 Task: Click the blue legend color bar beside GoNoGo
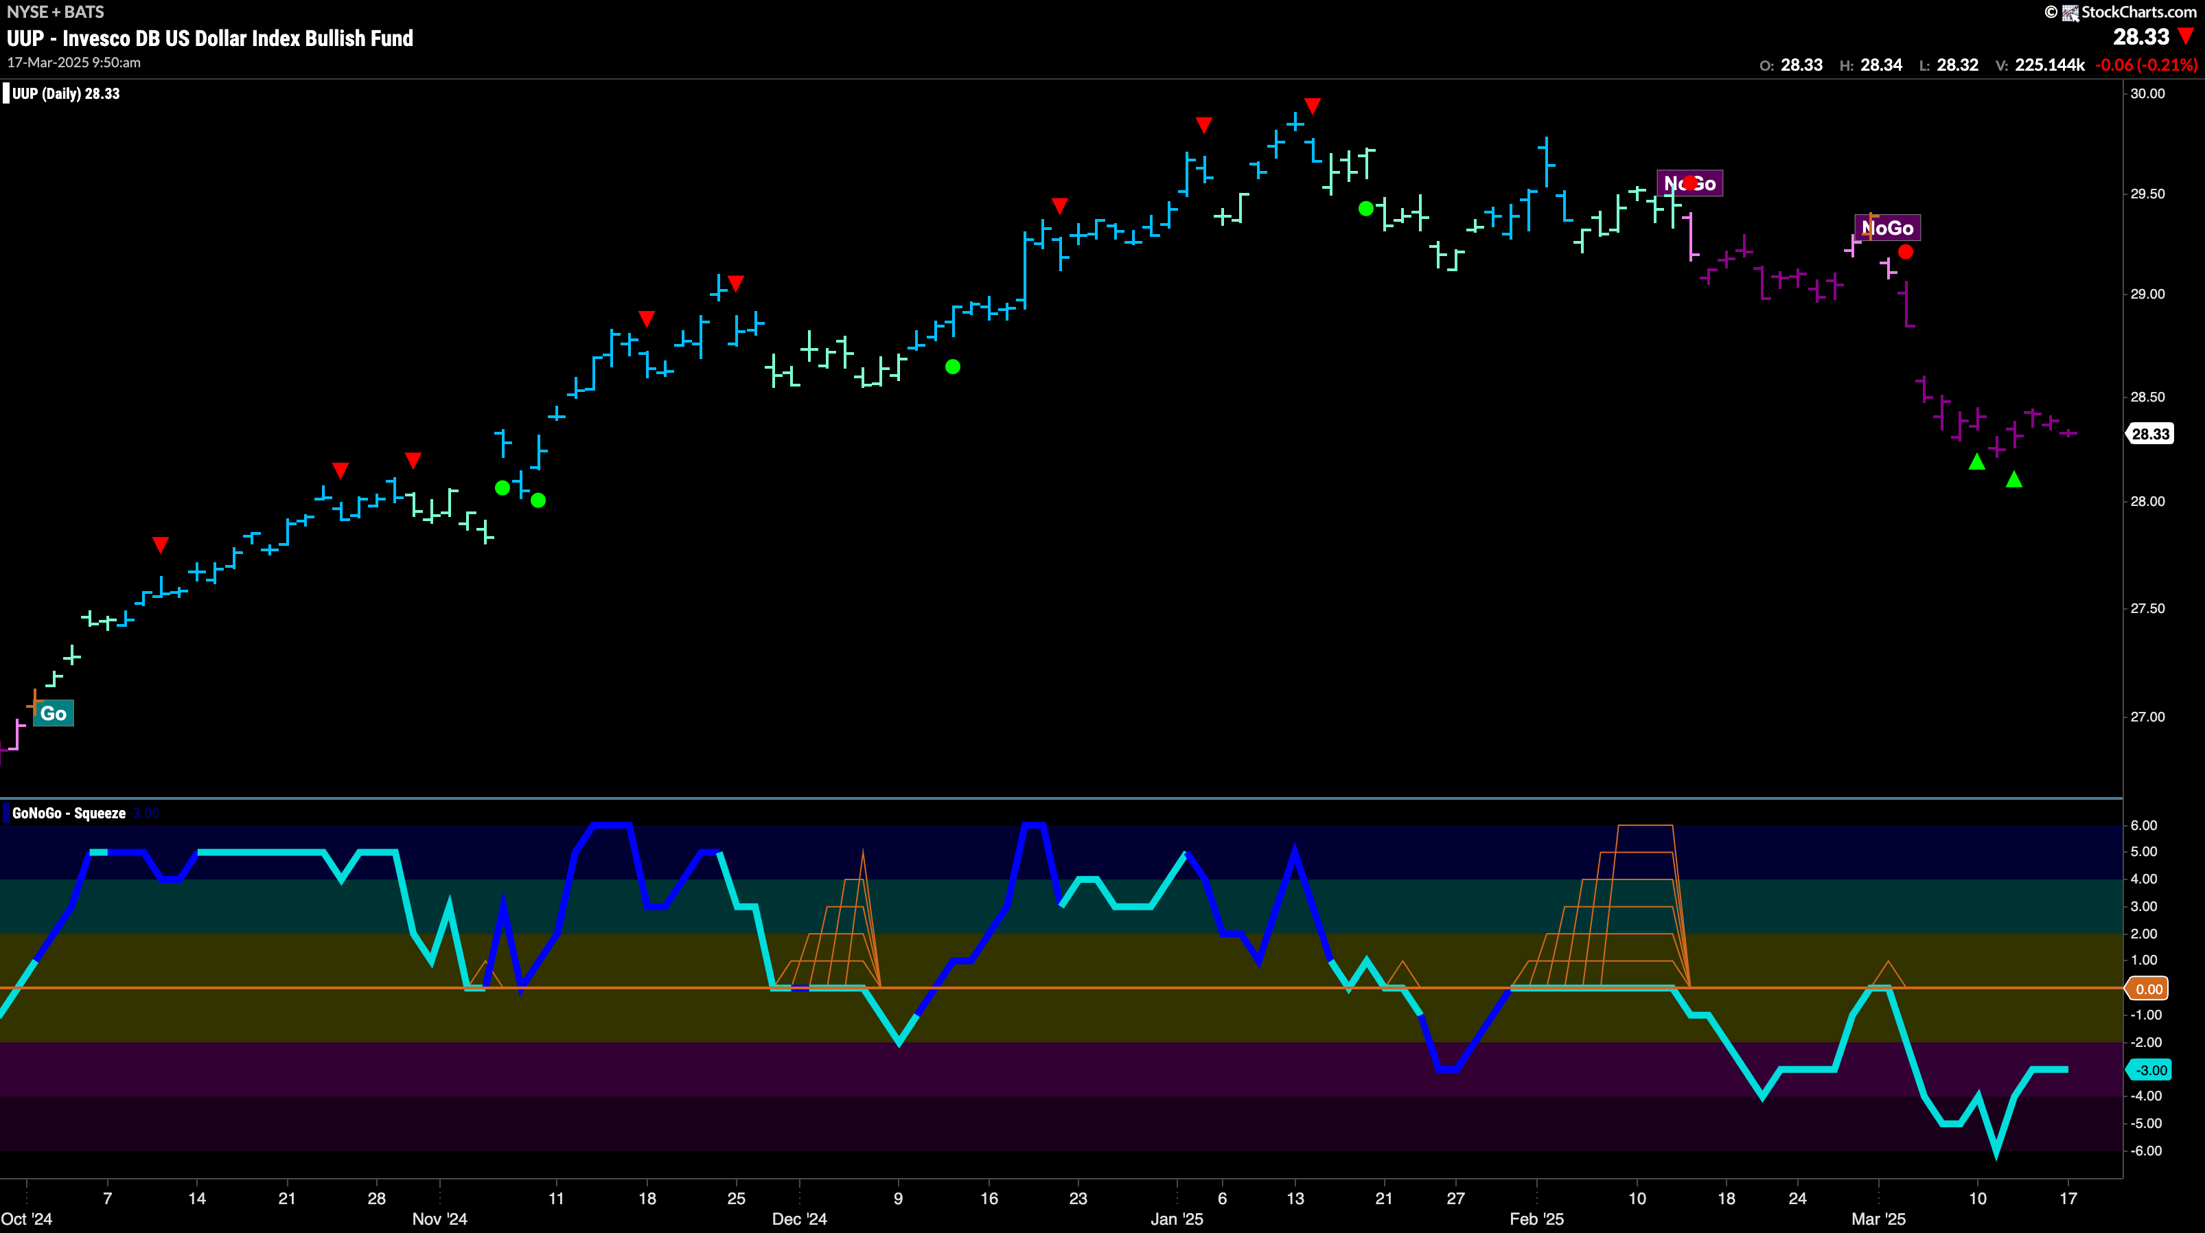pos(6,813)
